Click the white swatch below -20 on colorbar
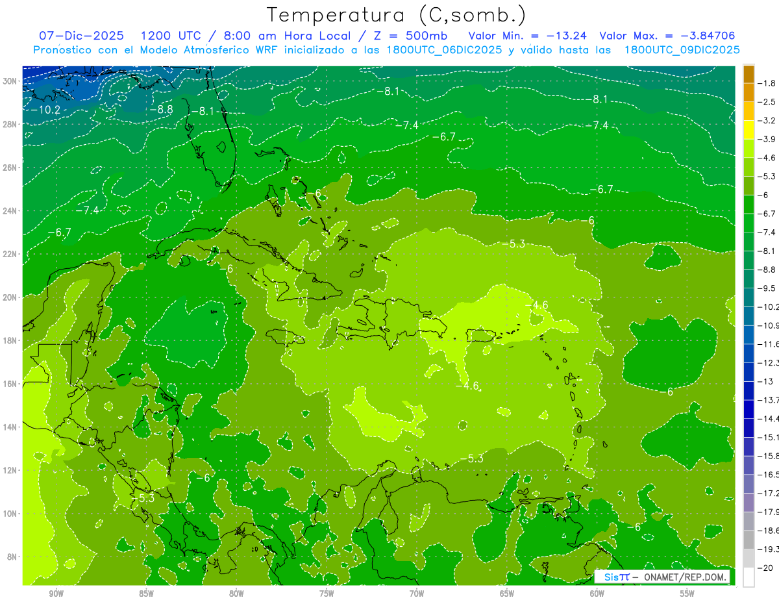Image resolution: width=779 pixels, height=602 pixels. click(748, 577)
